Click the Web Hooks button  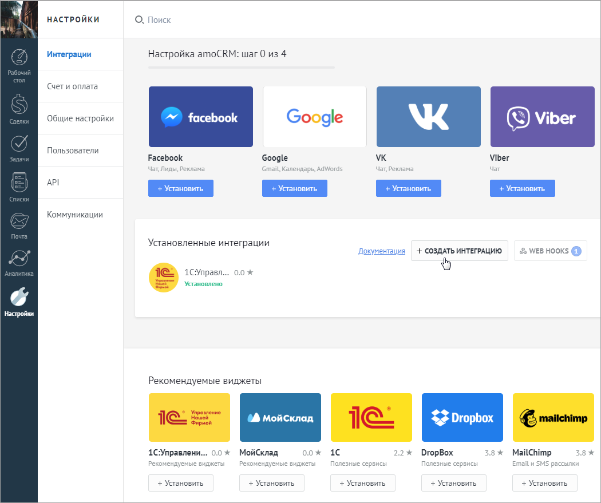coord(550,251)
